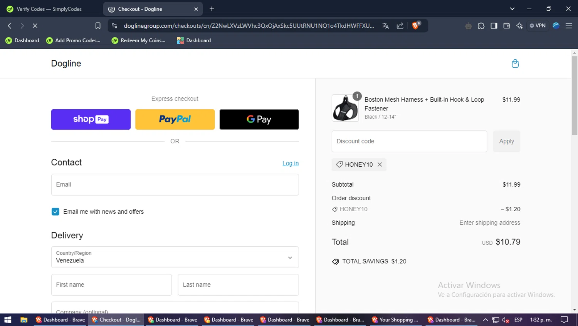The image size is (578, 326).
Task: Remove the HONEY10 discount code tag
Action: coord(380,164)
